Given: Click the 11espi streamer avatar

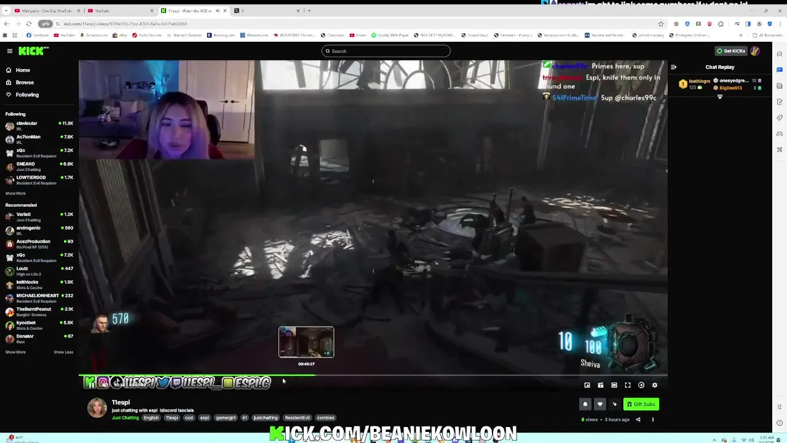Looking at the screenshot, I should coord(97,407).
